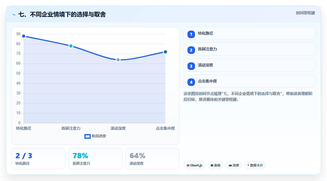Click the bar icon in the 进度 tag
The height and width of the screenshot is (181, 327).
[x=230, y=165]
